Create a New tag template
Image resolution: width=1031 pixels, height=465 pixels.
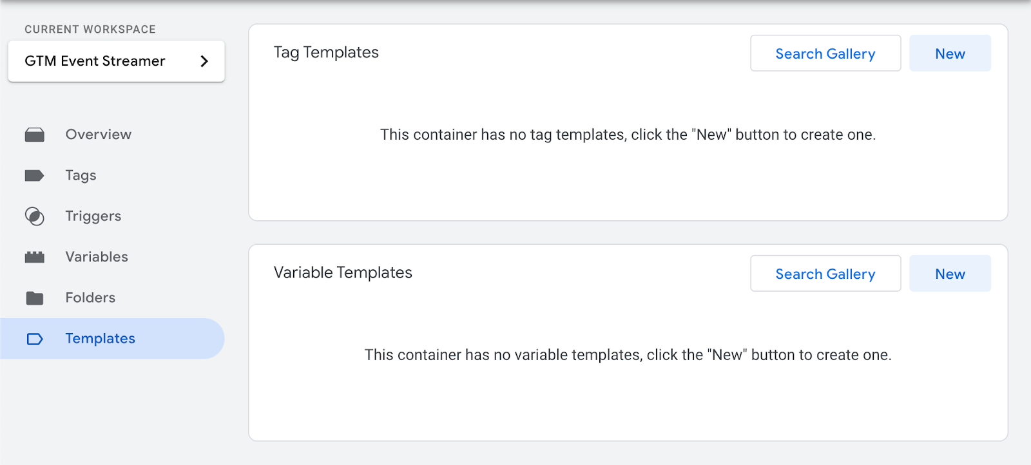coord(950,53)
